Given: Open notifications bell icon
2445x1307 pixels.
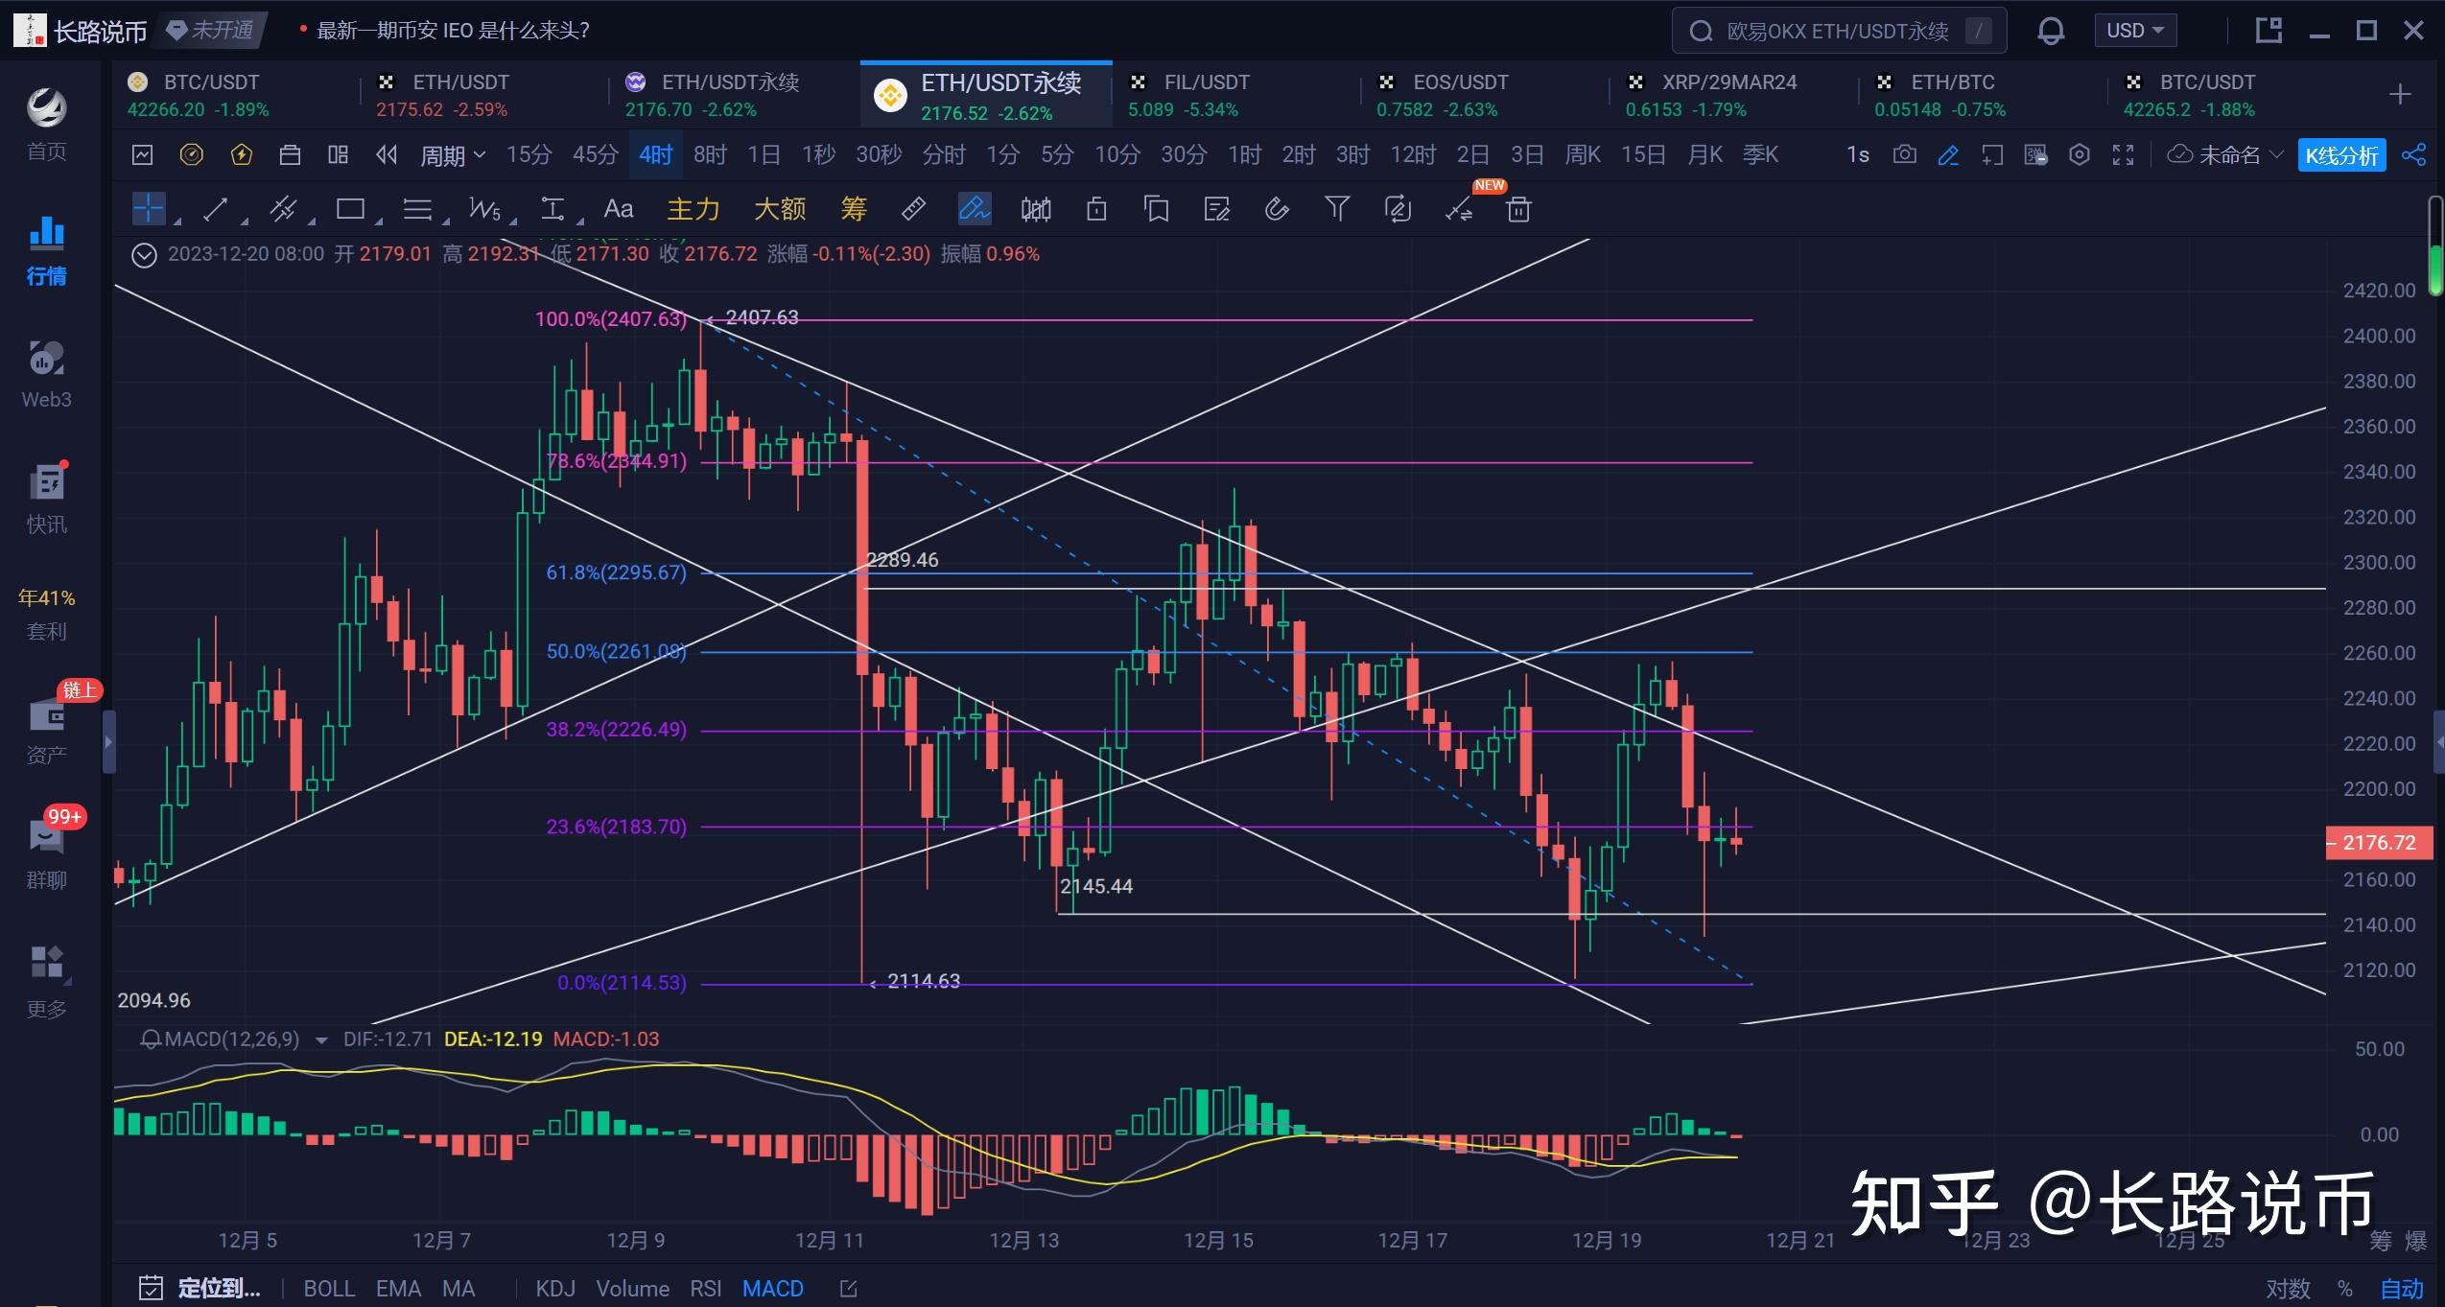Looking at the screenshot, I should [x=2051, y=31].
